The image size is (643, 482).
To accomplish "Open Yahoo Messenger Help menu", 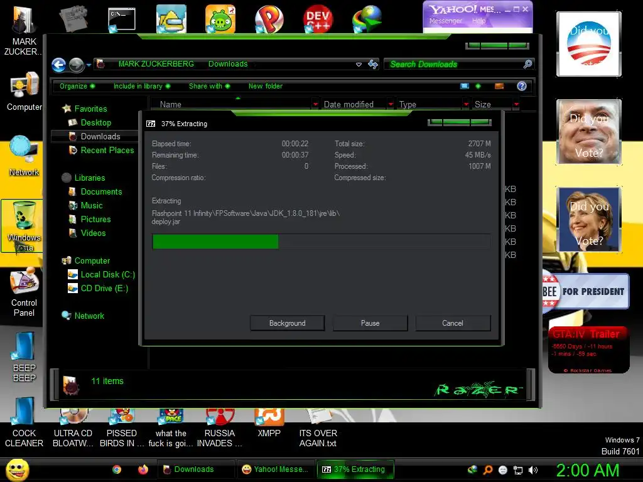I will (x=478, y=21).
